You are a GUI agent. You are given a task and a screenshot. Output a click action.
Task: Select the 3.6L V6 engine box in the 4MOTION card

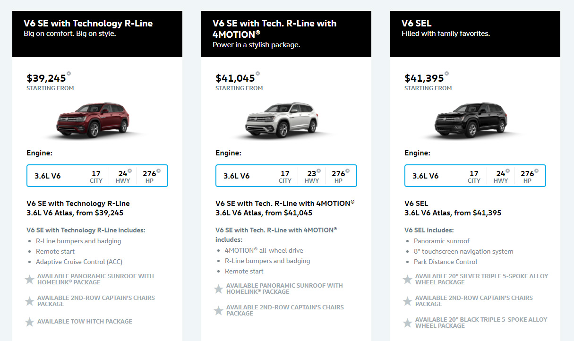286,176
